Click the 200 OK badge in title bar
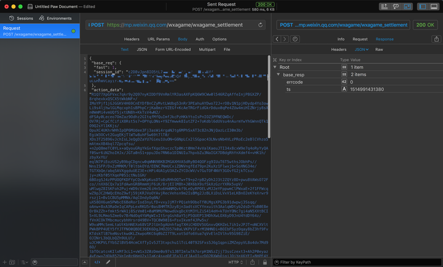The image size is (443, 267). (x=265, y=4)
